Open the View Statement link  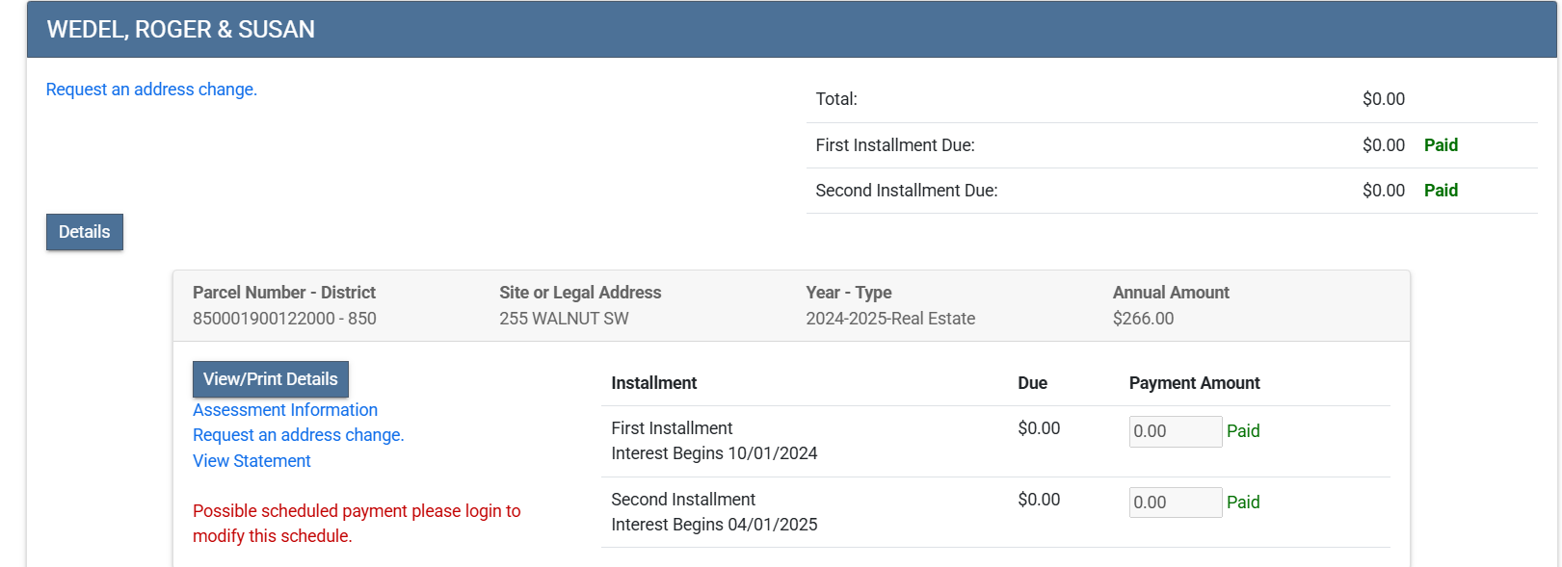click(252, 461)
